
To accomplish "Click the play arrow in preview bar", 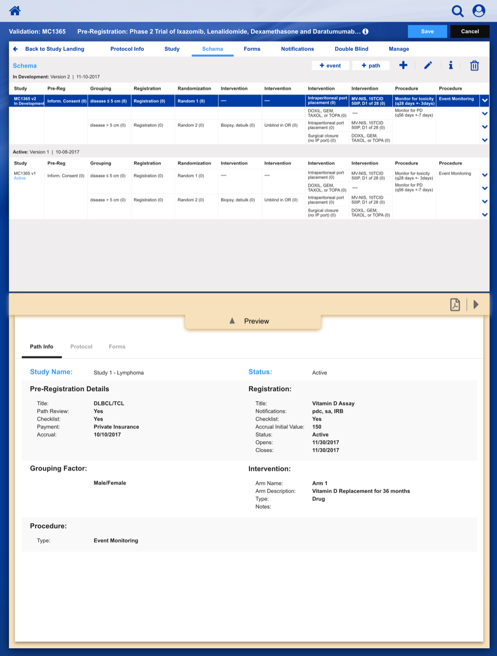I will pyautogui.click(x=476, y=304).
